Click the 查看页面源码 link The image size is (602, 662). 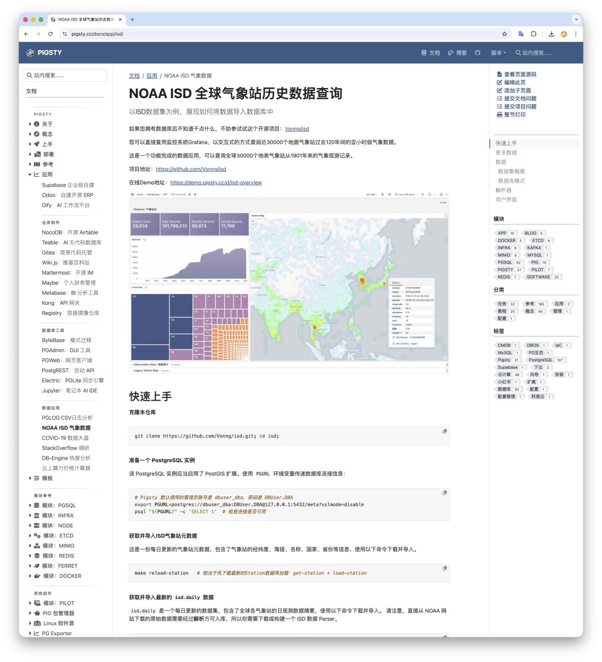pyautogui.click(x=517, y=74)
